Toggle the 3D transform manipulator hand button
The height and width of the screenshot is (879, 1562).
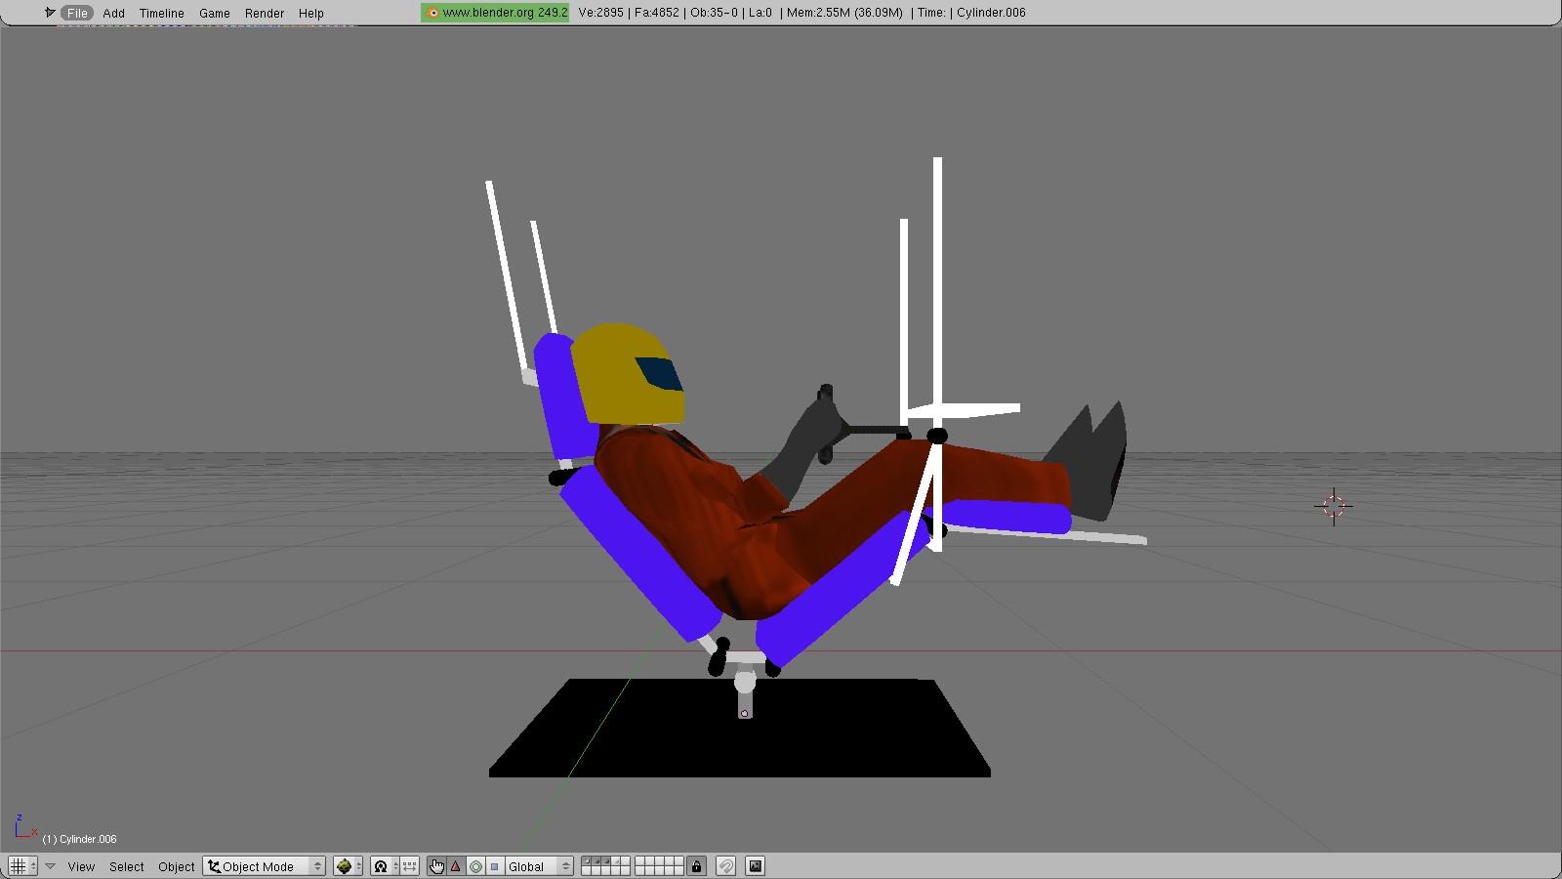436,866
